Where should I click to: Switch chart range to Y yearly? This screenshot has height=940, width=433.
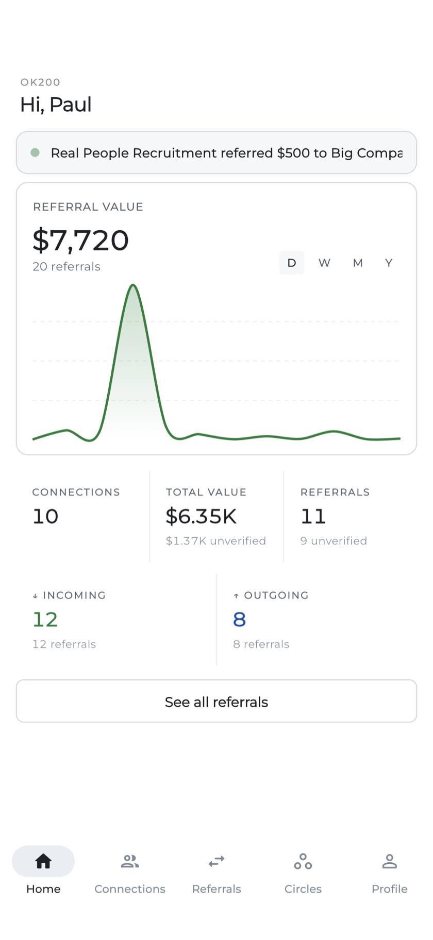pos(389,263)
